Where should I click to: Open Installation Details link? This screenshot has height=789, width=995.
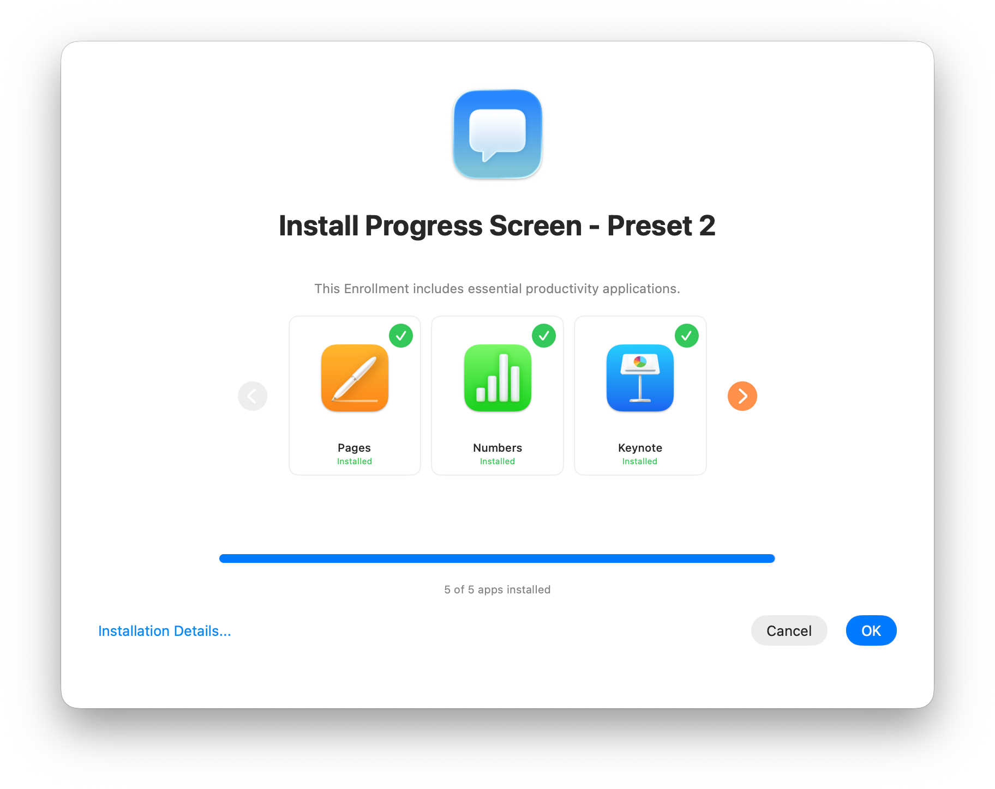165,631
